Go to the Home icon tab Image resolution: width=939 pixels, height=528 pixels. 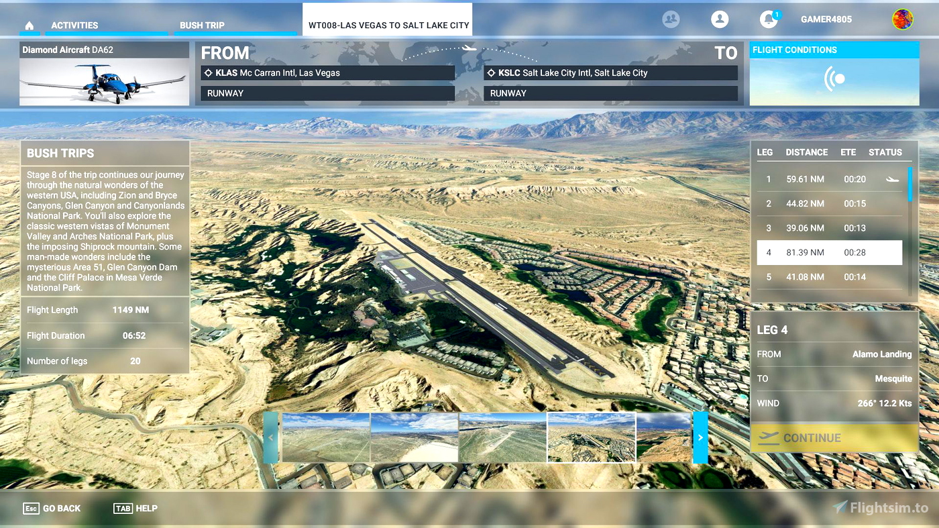29,25
